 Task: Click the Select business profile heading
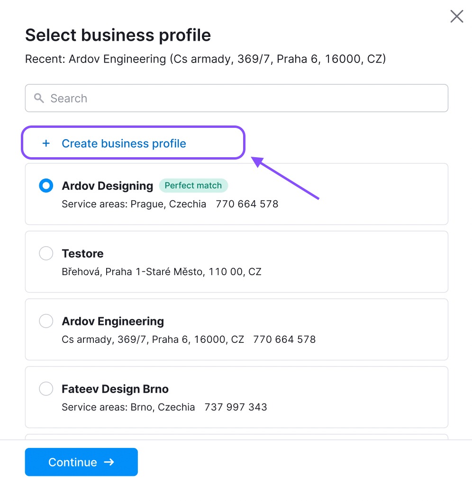(x=118, y=35)
